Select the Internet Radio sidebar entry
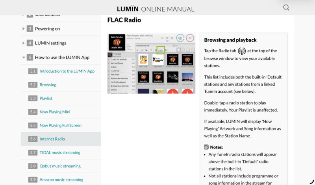Screen dimensions: 315x185 coord(61,139)
